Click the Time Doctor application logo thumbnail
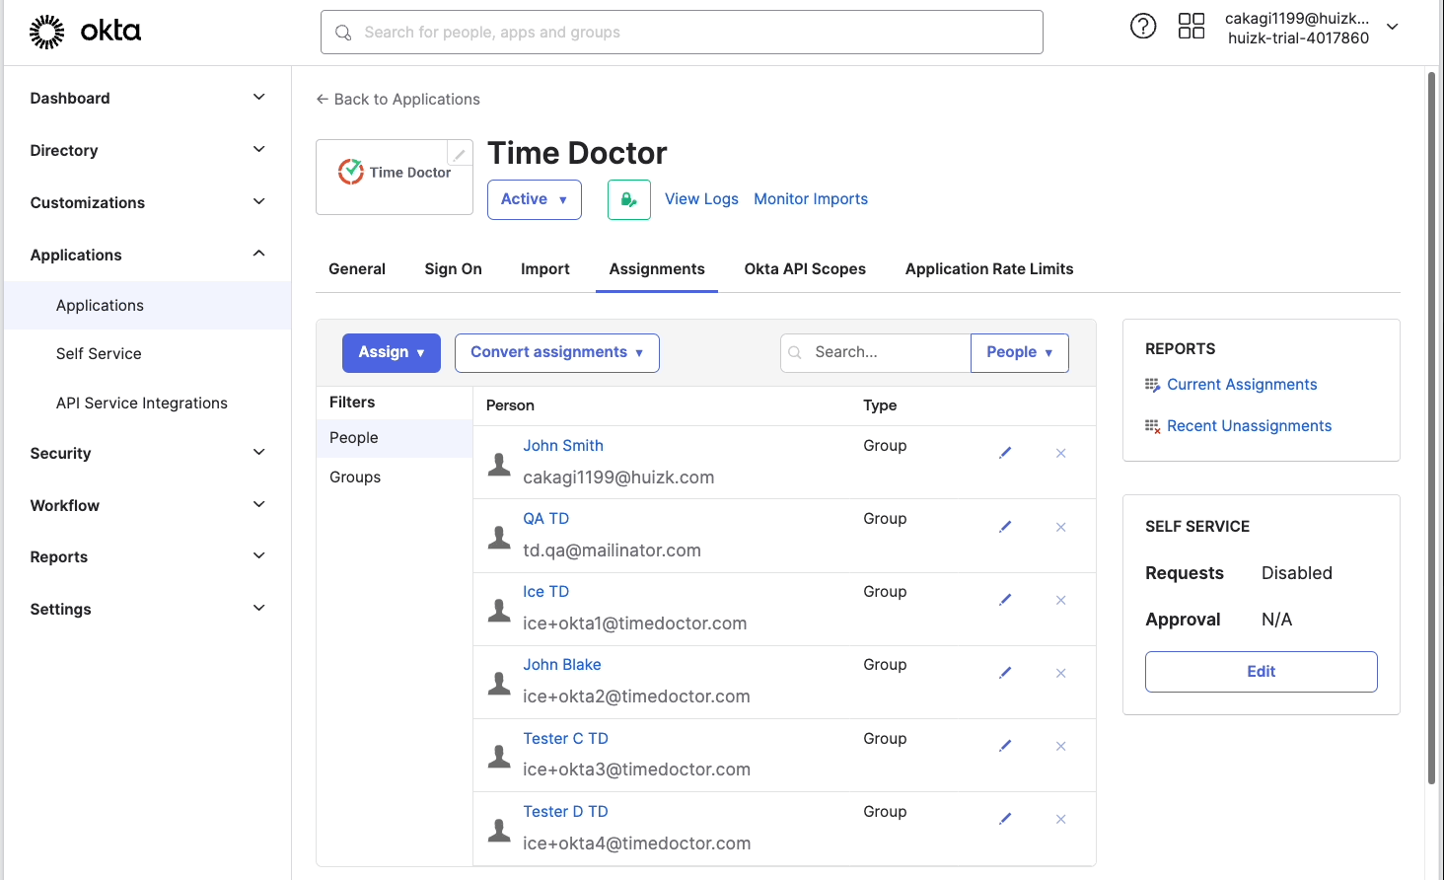This screenshot has height=880, width=1444. coord(395,177)
